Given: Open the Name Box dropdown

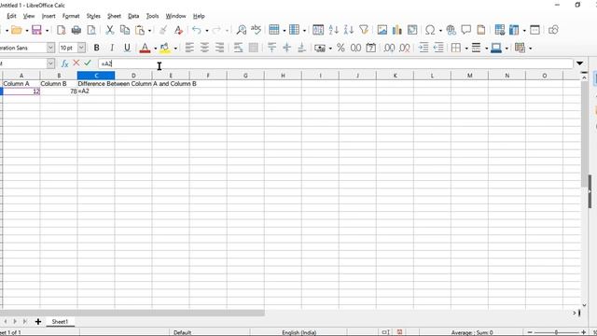Looking at the screenshot, I should pyautogui.click(x=50, y=63).
